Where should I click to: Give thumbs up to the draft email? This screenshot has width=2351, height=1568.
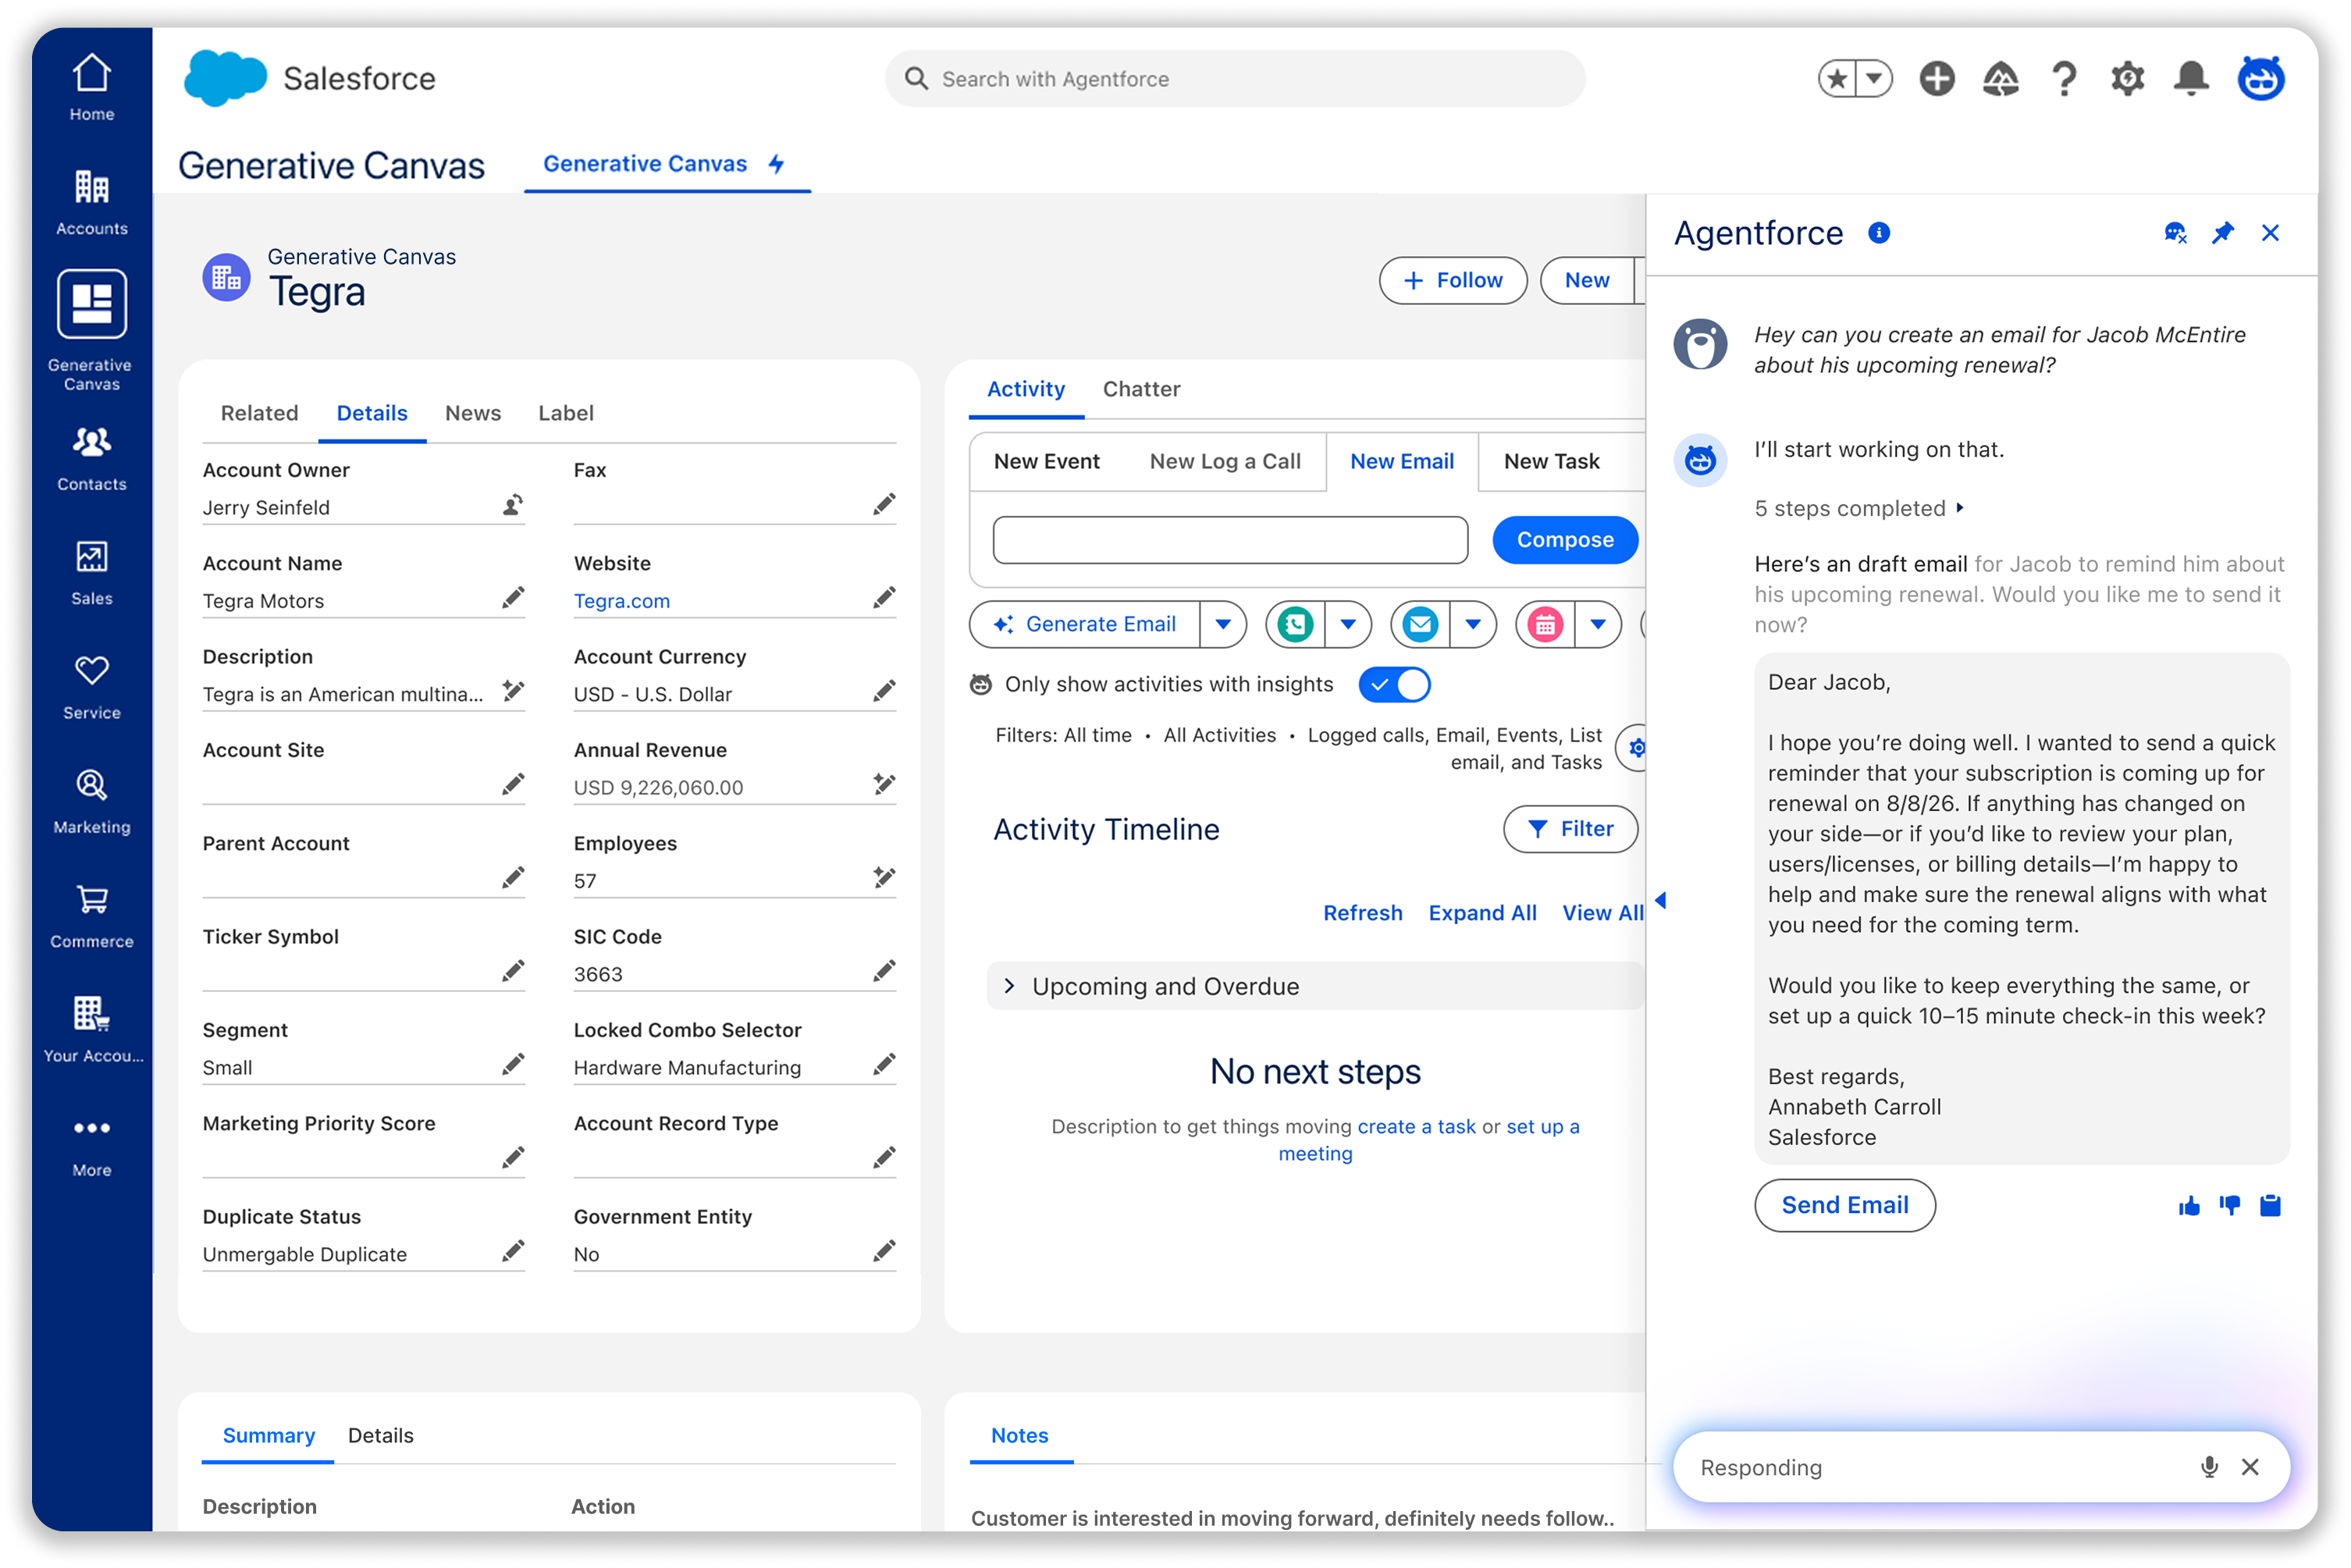tap(2189, 1206)
